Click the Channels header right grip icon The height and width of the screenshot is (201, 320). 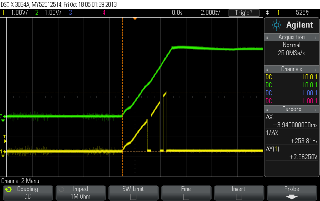[316, 69]
